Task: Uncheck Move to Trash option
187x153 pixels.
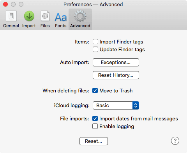Action: pyautogui.click(x=95, y=90)
